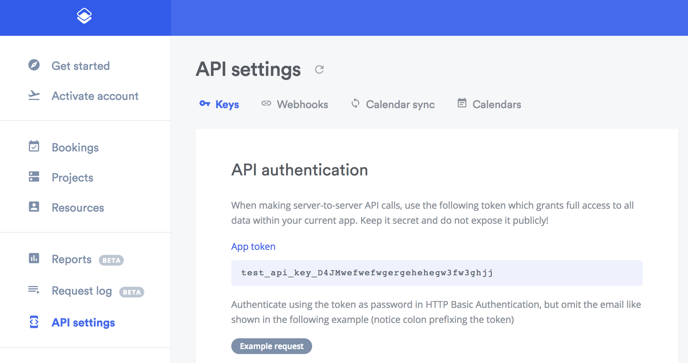Click the key icon beside Keys tab
The image size is (688, 363).
tap(205, 104)
